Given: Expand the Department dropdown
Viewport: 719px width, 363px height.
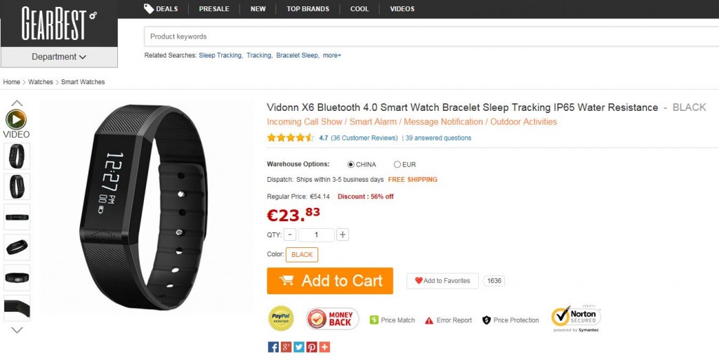Looking at the screenshot, I should click(x=59, y=57).
